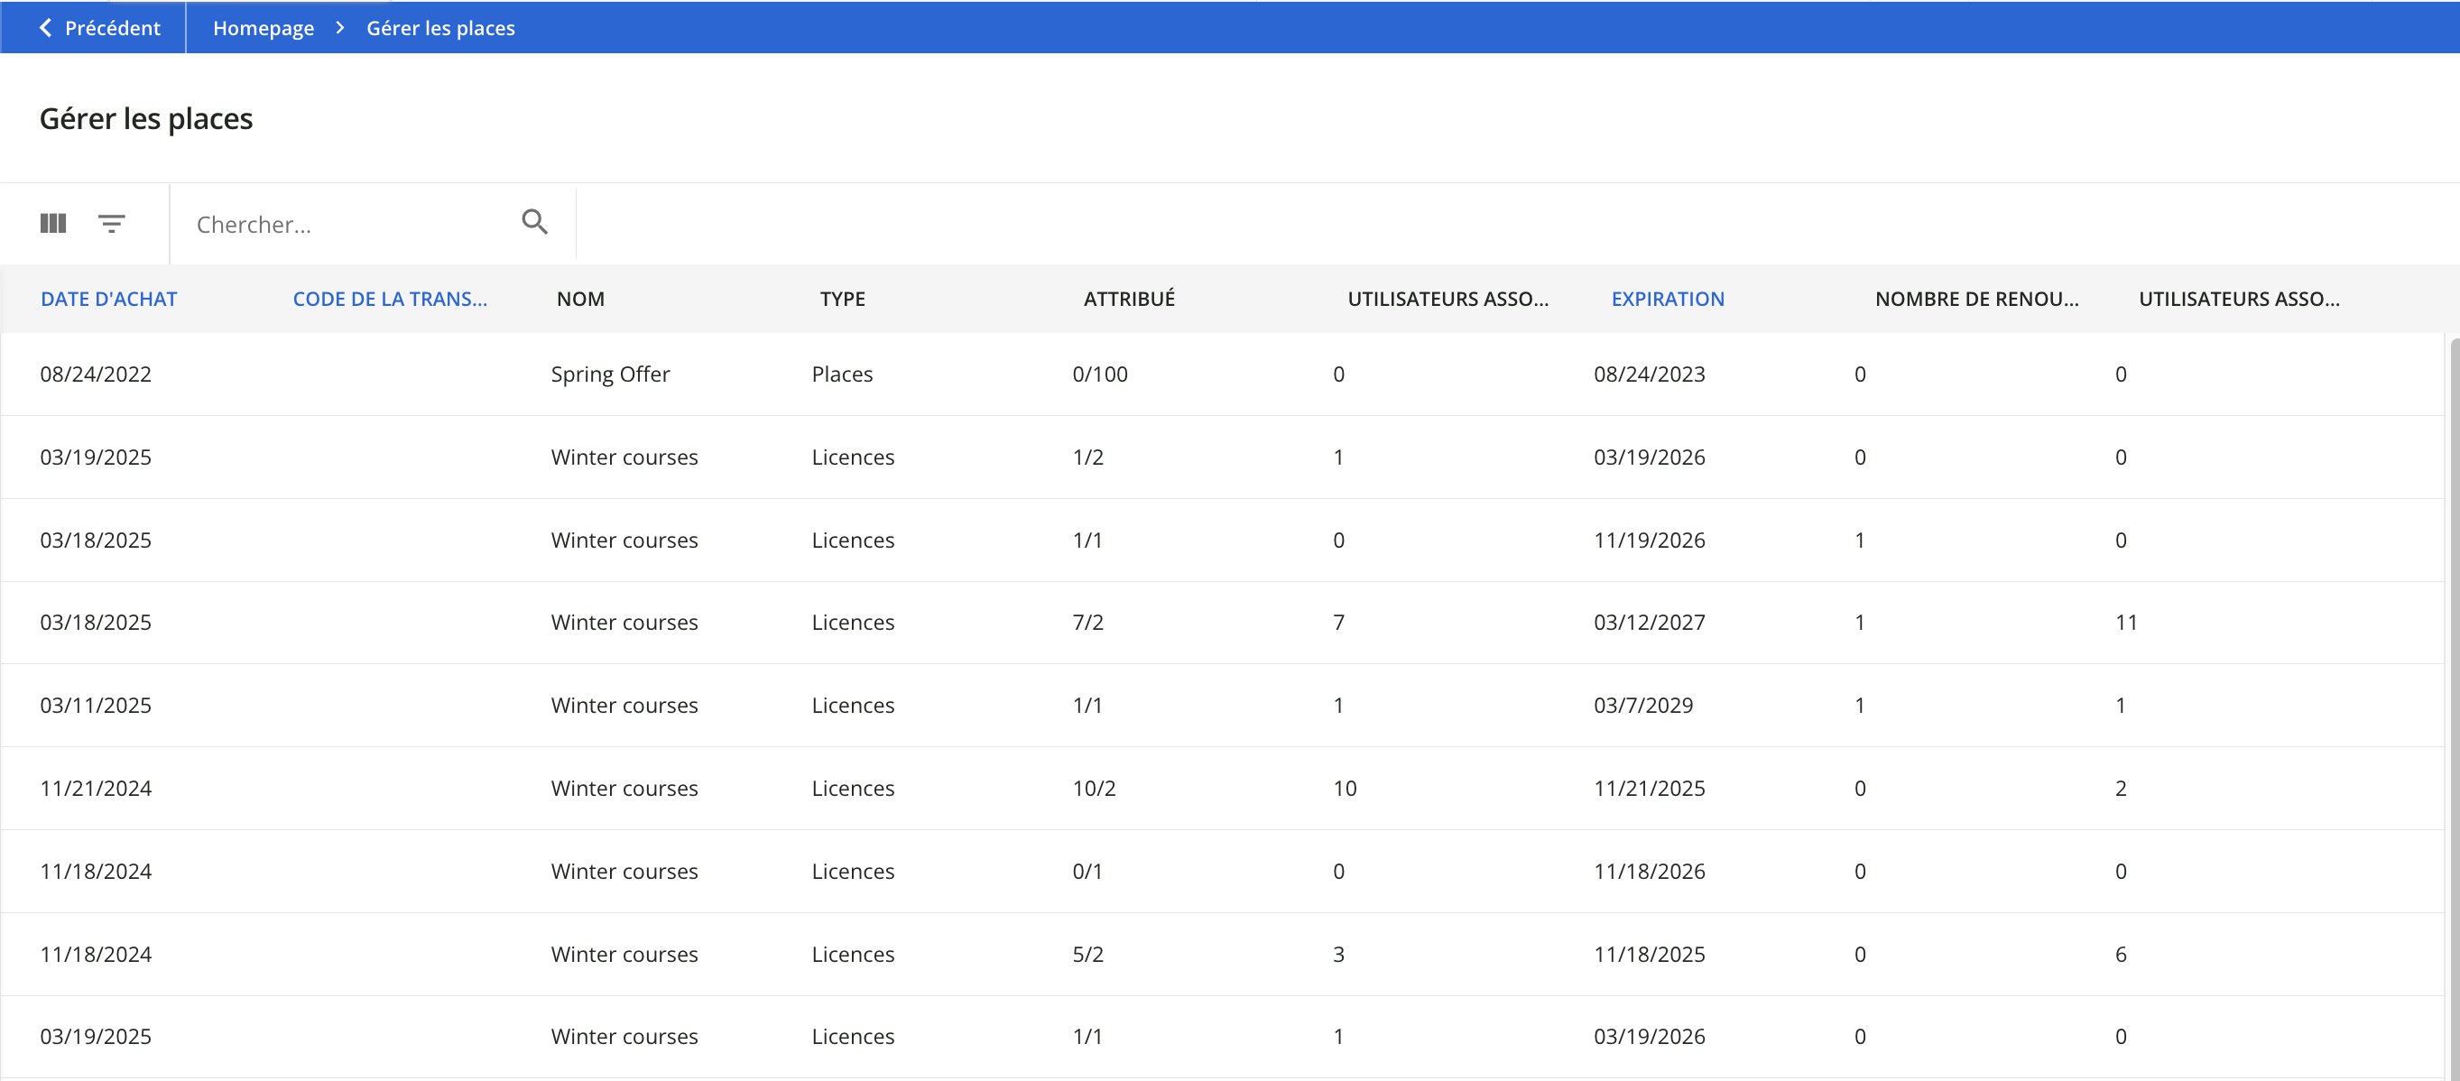This screenshot has height=1081, width=2460.
Task: Click expiration date 11/18/2026
Action: pos(1650,872)
